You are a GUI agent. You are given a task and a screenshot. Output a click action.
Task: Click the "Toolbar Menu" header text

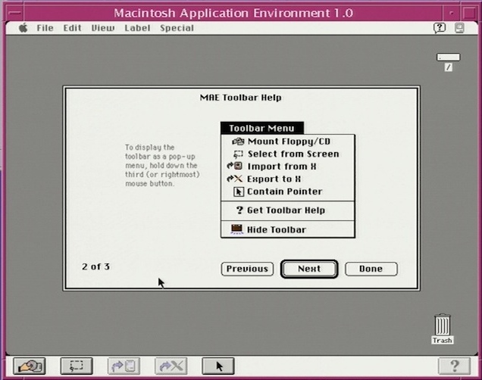pyautogui.click(x=261, y=128)
